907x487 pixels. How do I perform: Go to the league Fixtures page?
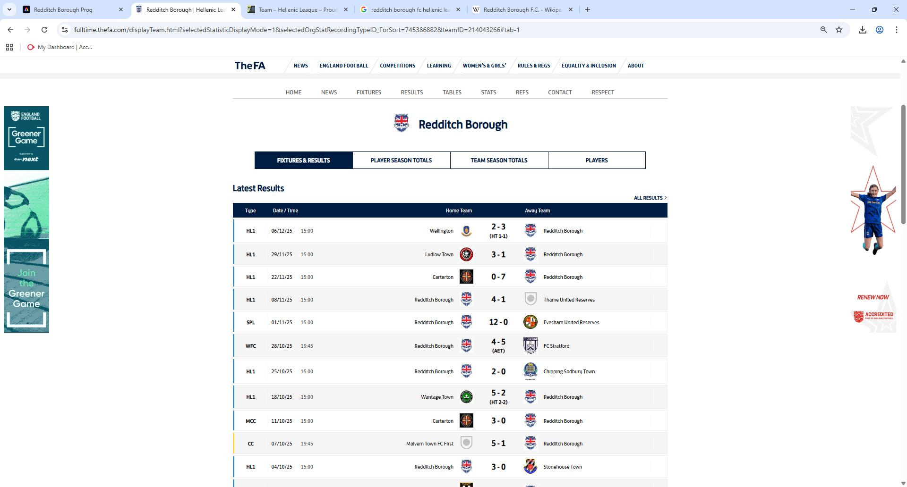(368, 92)
